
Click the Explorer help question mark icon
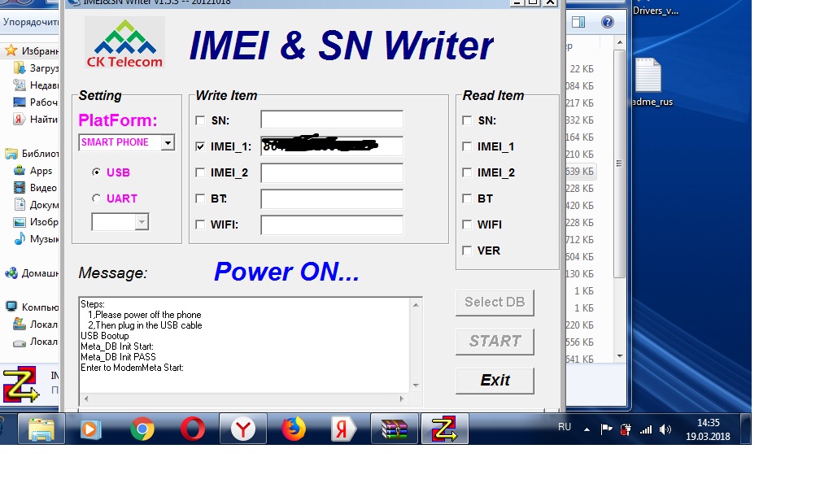point(607,22)
